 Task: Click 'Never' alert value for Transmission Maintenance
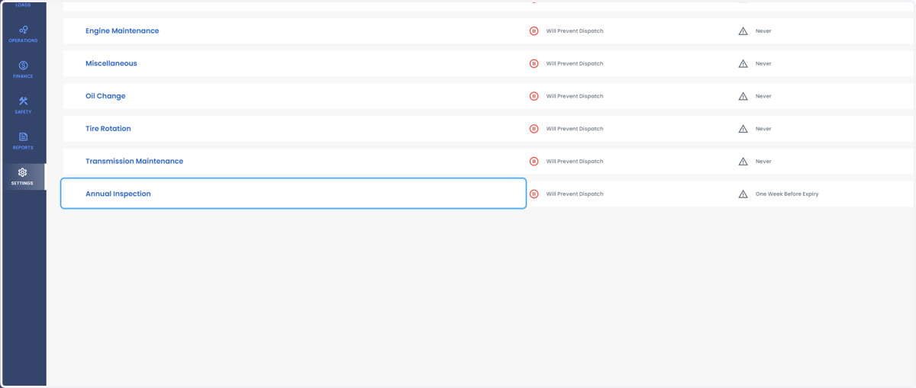pos(763,162)
